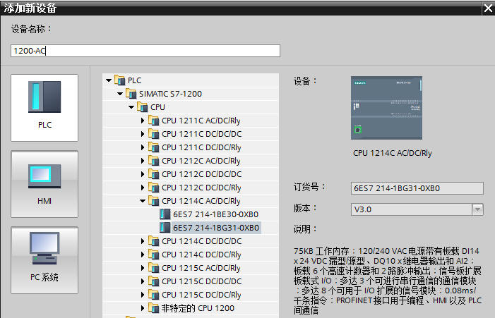495x318 pixels.
Task: Click the PLC root folder icon
Action: [x=119, y=80]
